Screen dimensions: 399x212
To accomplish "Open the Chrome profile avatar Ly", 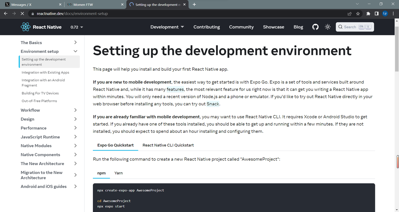I will pyautogui.click(x=385, y=14).
